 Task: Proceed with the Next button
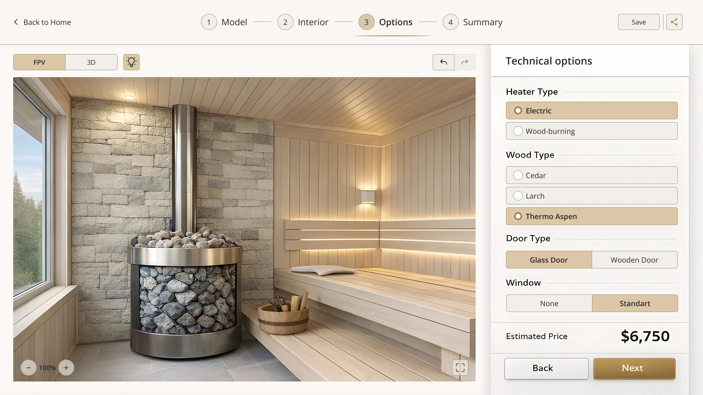[633, 368]
